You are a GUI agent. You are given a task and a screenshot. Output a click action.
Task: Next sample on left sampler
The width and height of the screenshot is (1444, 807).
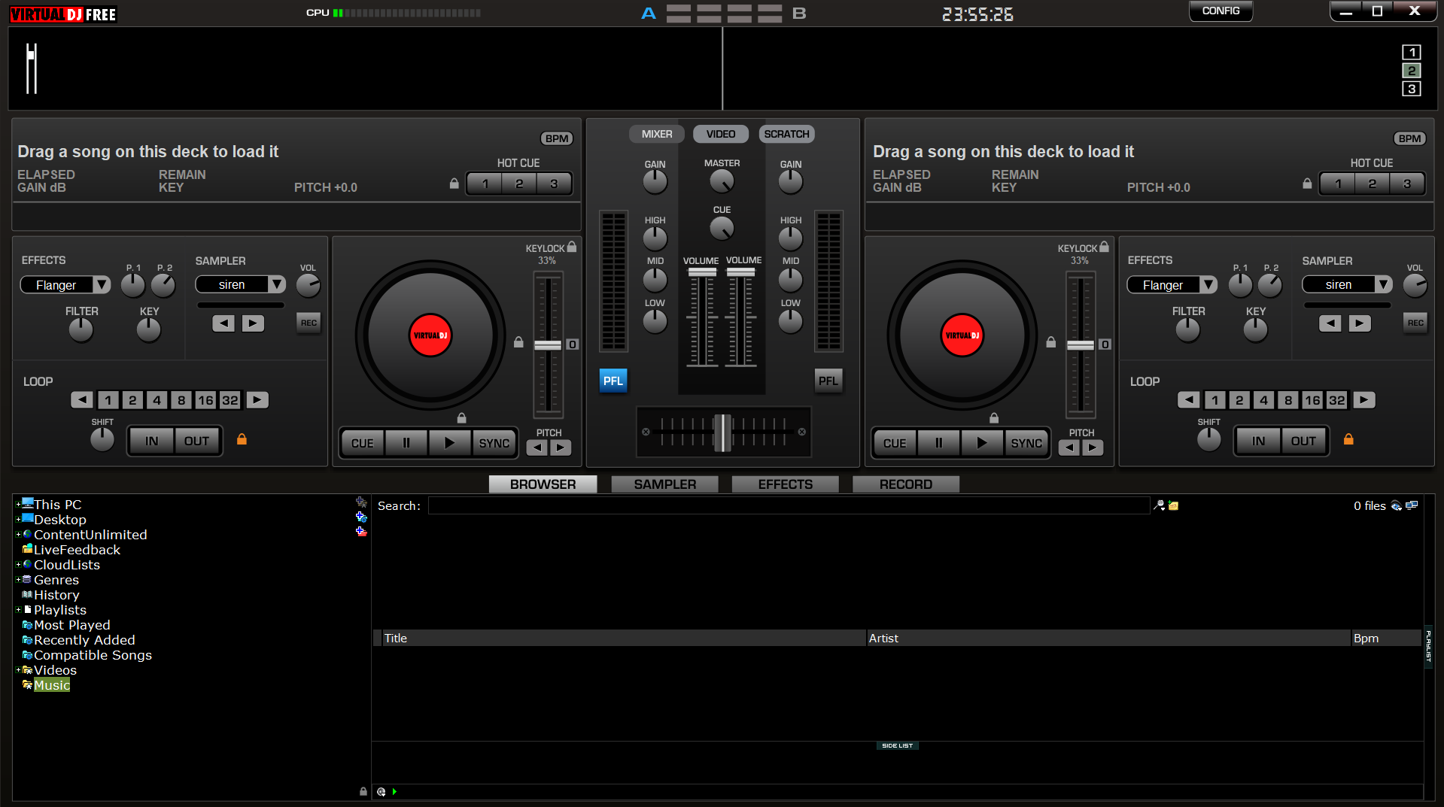[253, 323]
